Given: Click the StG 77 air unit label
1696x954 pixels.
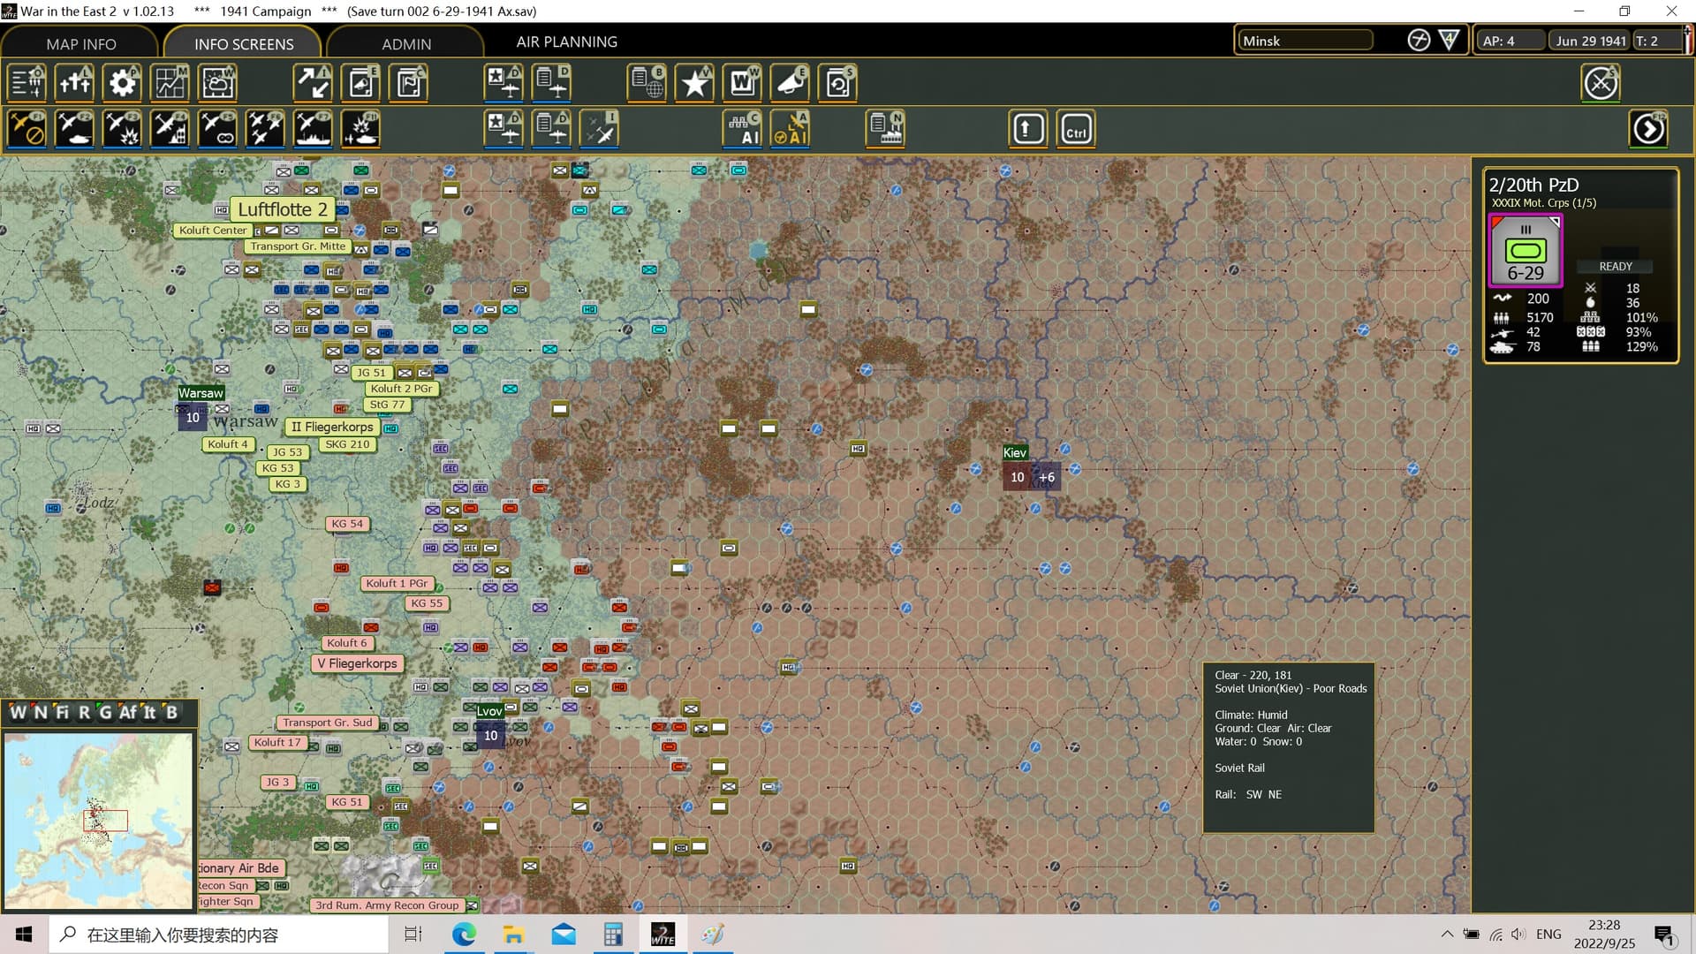Looking at the screenshot, I should pyautogui.click(x=387, y=405).
